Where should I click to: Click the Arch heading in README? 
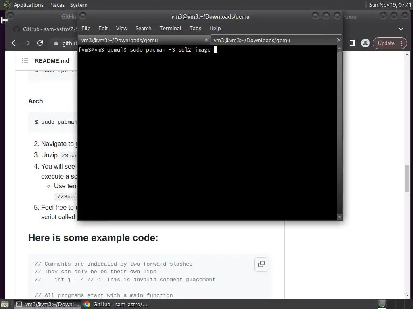[35, 101]
